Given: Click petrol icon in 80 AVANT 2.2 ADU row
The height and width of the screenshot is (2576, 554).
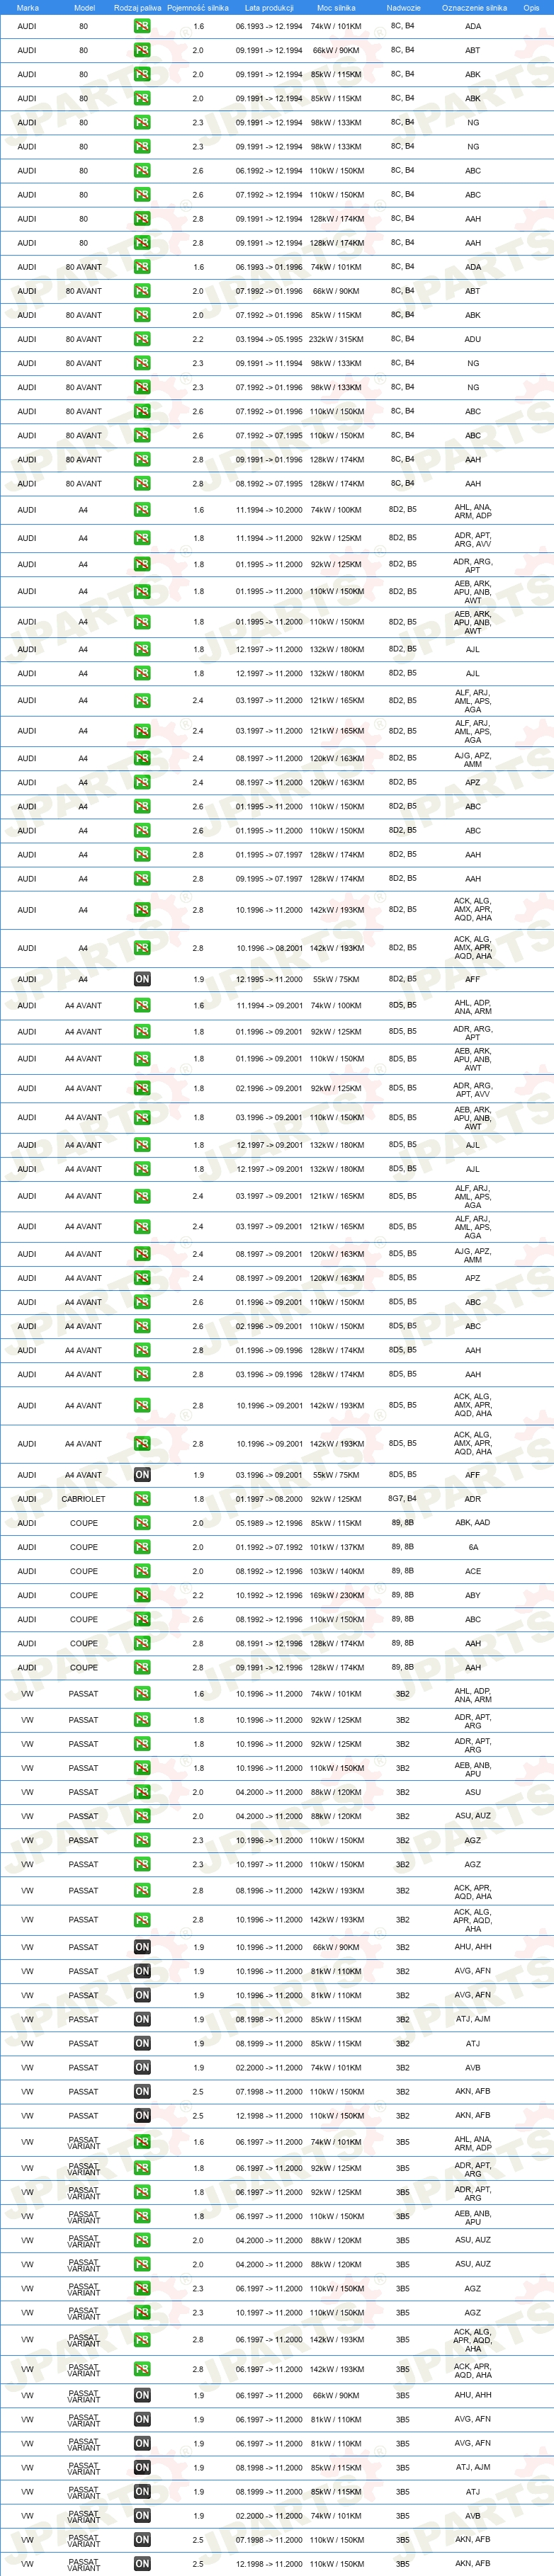Looking at the screenshot, I should (142, 339).
